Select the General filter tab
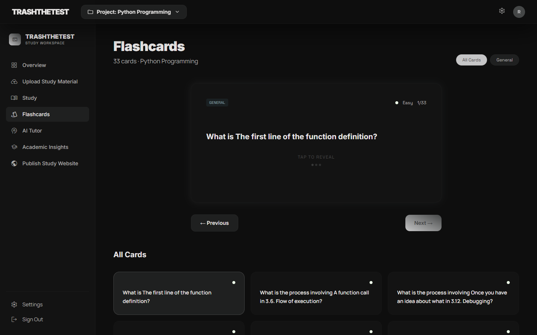Viewport: 537px width, 335px height. tap(505, 60)
